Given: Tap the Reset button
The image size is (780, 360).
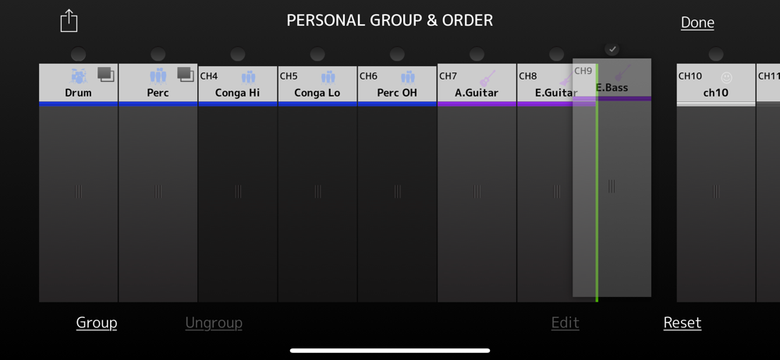Looking at the screenshot, I should (x=682, y=323).
